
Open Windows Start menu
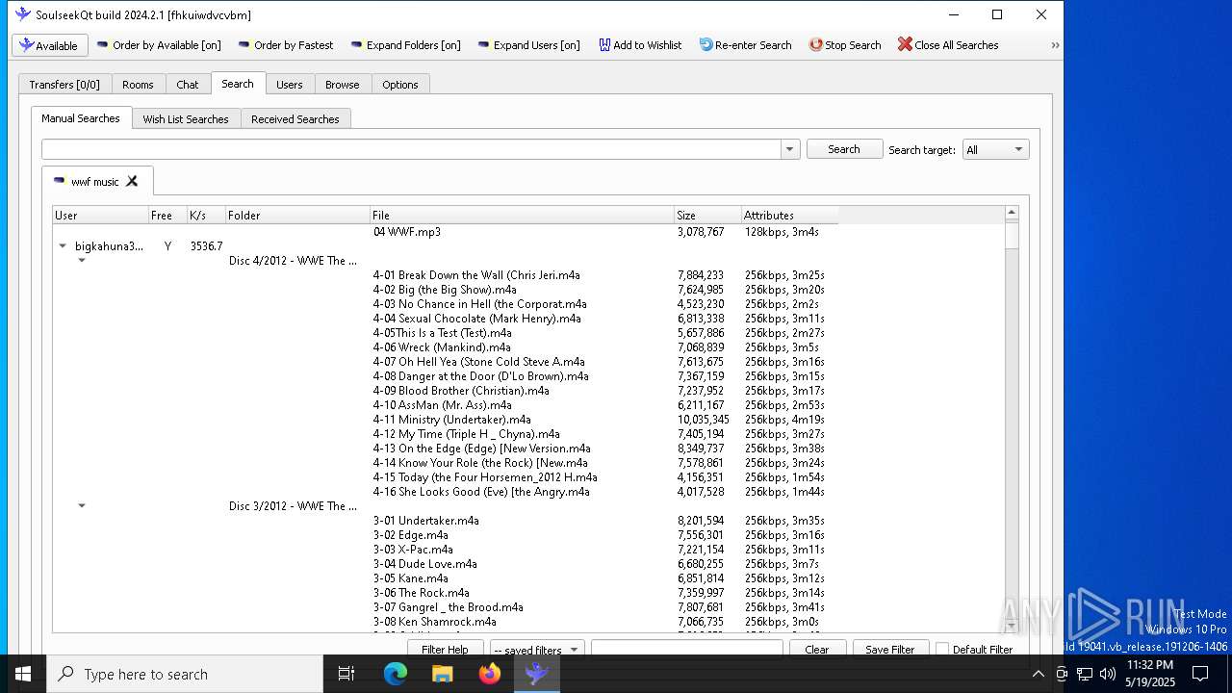click(23, 674)
